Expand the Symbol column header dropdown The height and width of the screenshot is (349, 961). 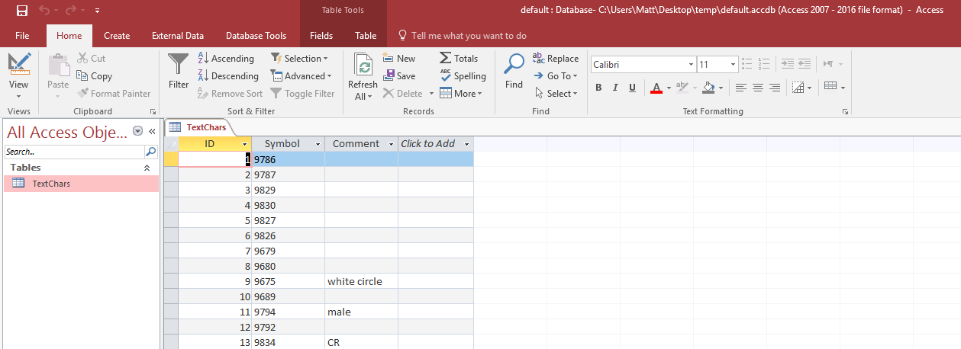click(318, 144)
